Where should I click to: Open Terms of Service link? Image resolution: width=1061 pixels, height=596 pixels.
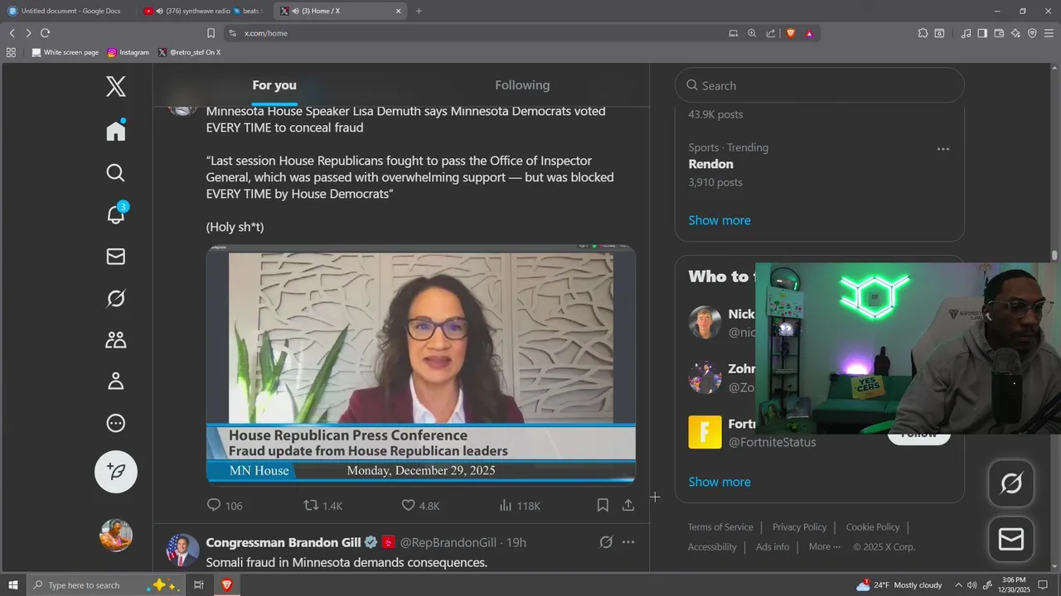pyautogui.click(x=720, y=527)
